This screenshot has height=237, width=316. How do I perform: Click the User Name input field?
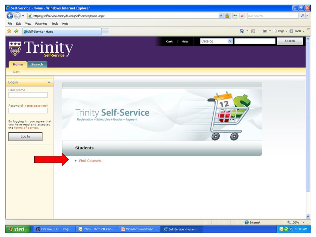pyautogui.click(x=28, y=95)
